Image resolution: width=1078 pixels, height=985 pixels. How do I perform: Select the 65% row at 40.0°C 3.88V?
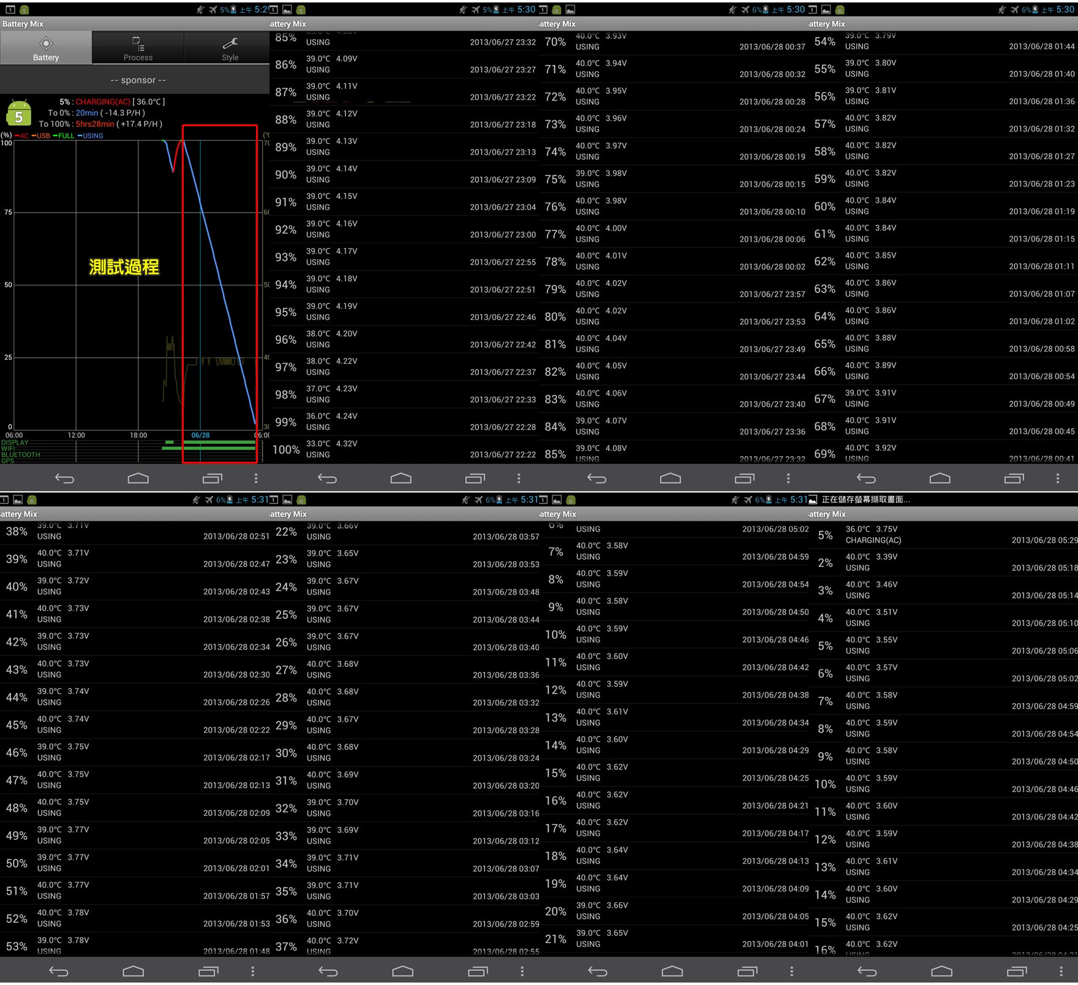(943, 344)
